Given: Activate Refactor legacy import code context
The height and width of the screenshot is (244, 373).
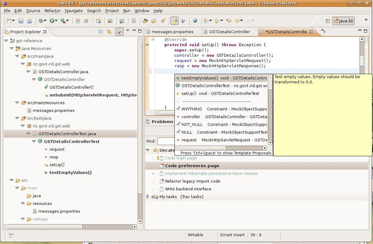Looking at the screenshot, I should pos(153,181).
